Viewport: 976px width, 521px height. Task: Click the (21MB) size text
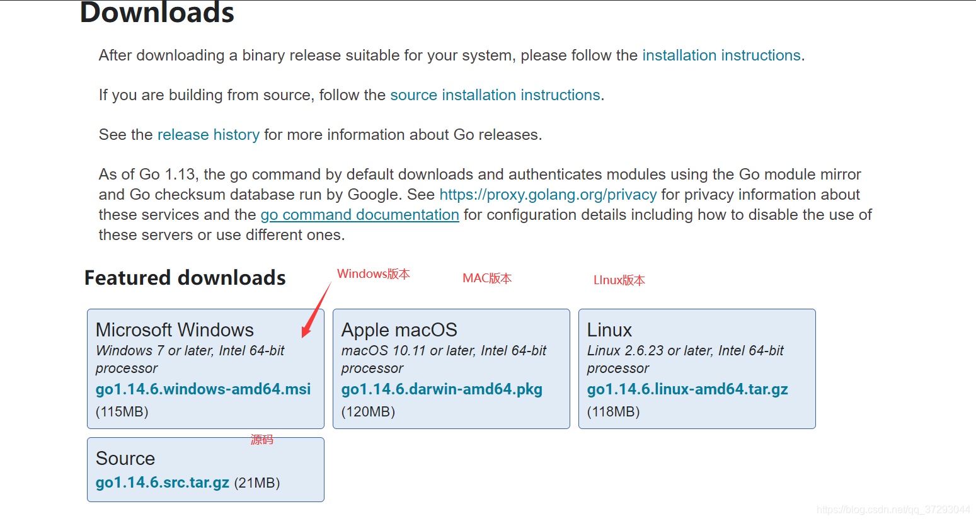[257, 483]
